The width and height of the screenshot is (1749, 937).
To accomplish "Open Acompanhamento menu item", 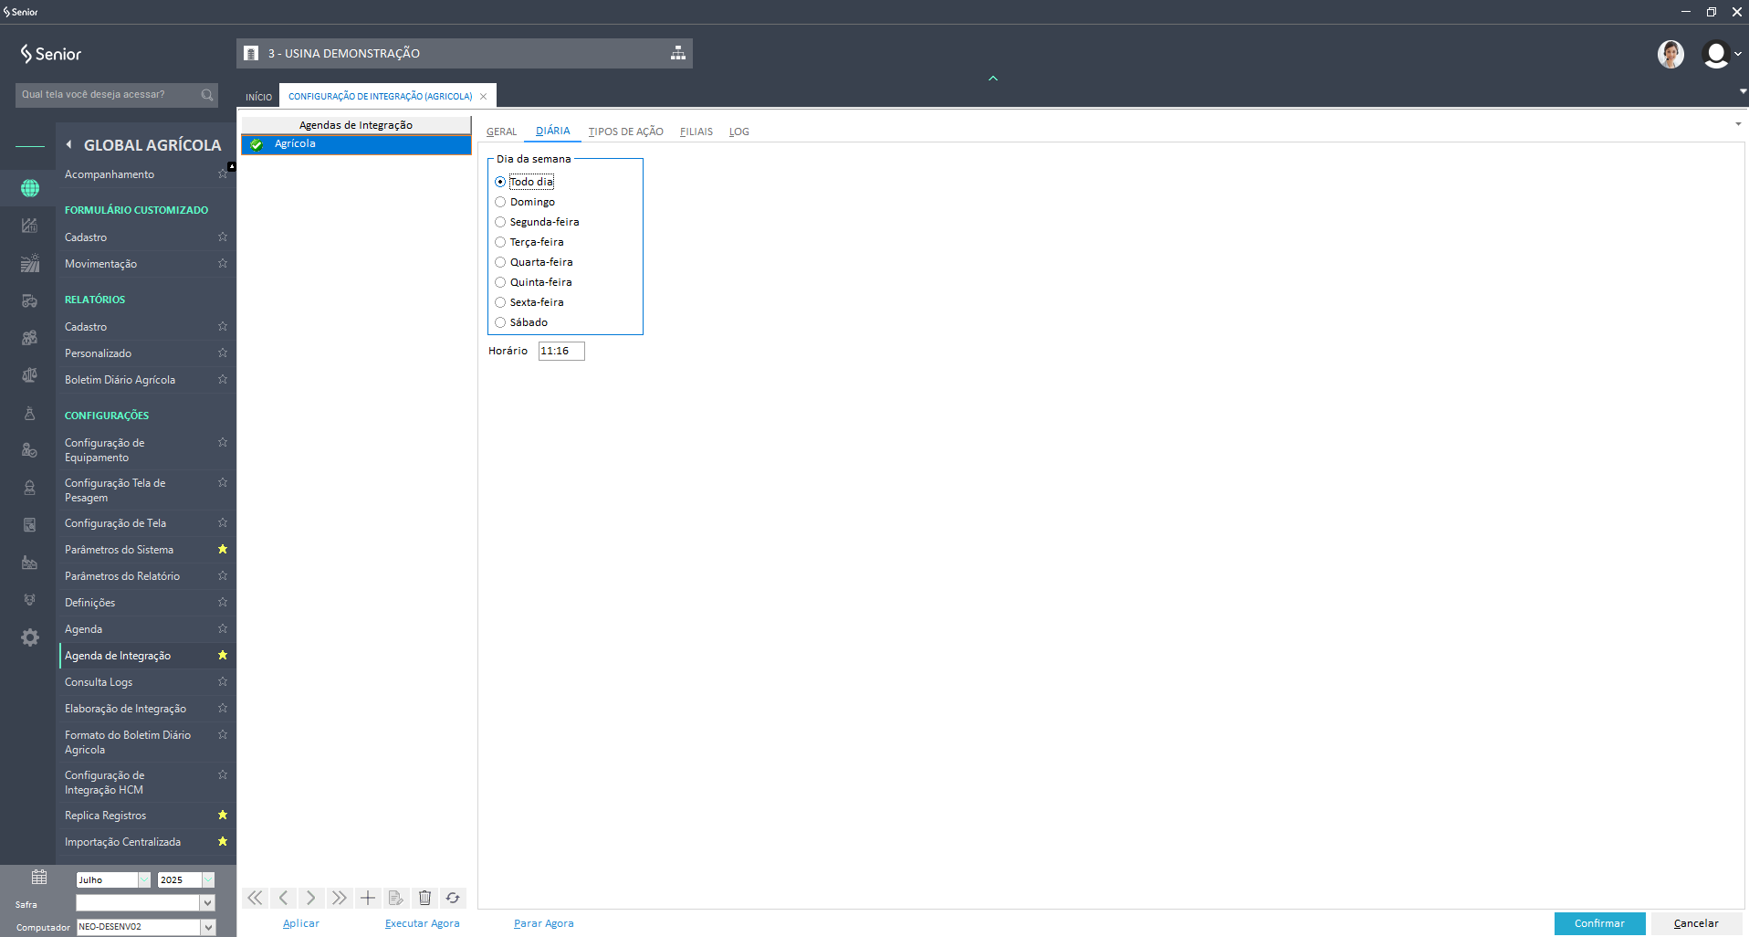I will [x=110, y=174].
